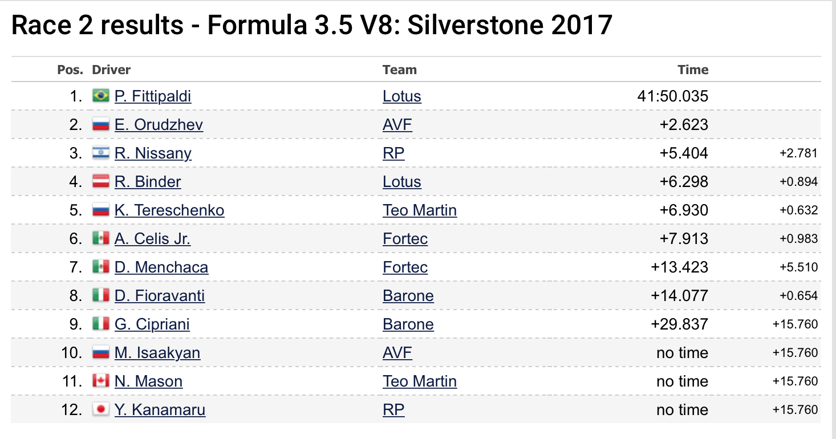The image size is (836, 439).
Task: Click RP team link in Kanamaru row
Action: [x=393, y=410]
